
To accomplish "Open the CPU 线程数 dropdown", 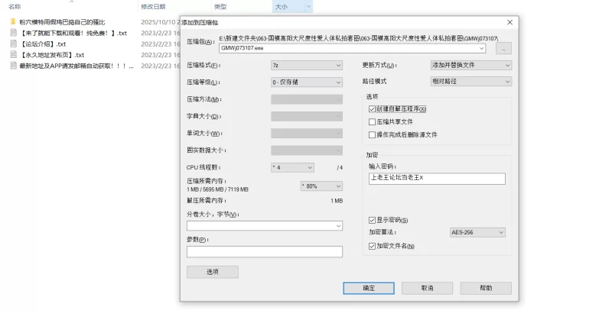I will point(293,167).
